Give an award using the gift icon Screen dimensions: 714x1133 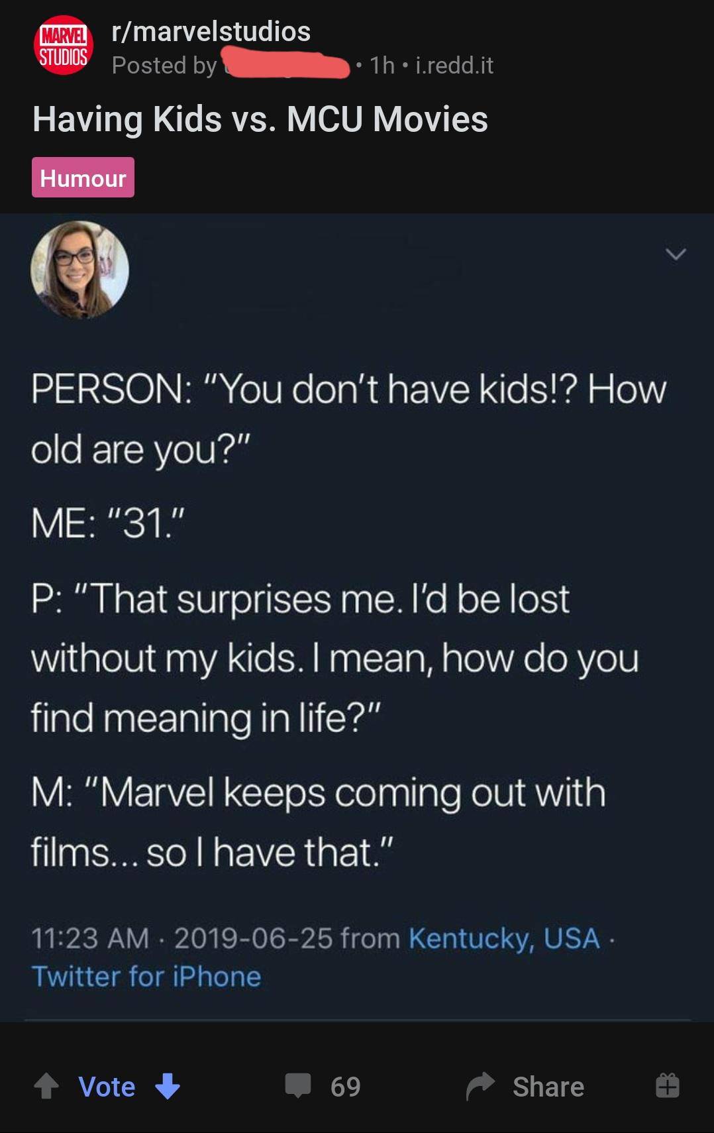[667, 1085]
